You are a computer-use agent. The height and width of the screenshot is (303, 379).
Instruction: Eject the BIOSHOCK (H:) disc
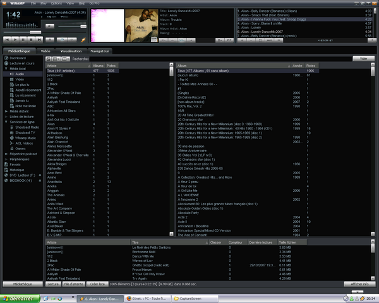point(40,181)
